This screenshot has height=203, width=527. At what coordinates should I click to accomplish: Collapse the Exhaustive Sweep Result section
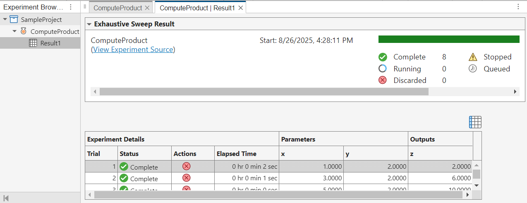(89, 24)
